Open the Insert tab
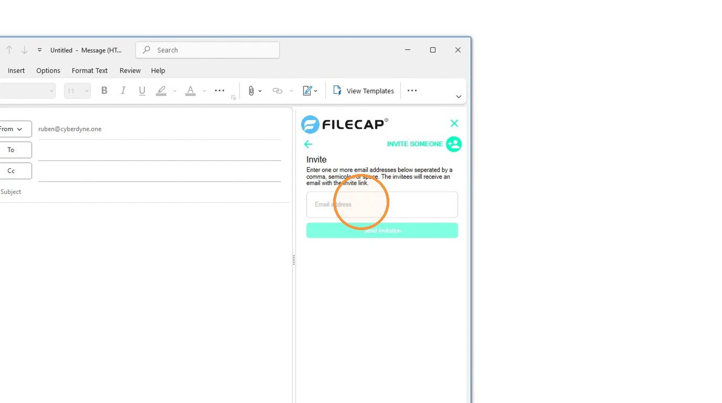The width and height of the screenshot is (722, 403). pyautogui.click(x=16, y=71)
